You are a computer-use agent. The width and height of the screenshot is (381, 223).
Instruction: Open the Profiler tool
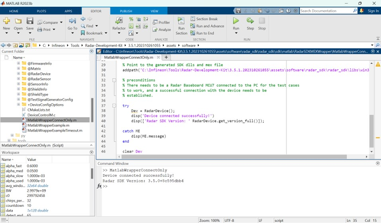click(x=161, y=22)
